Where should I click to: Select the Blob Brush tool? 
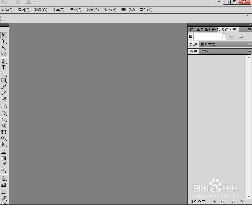pyautogui.click(x=4, y=99)
